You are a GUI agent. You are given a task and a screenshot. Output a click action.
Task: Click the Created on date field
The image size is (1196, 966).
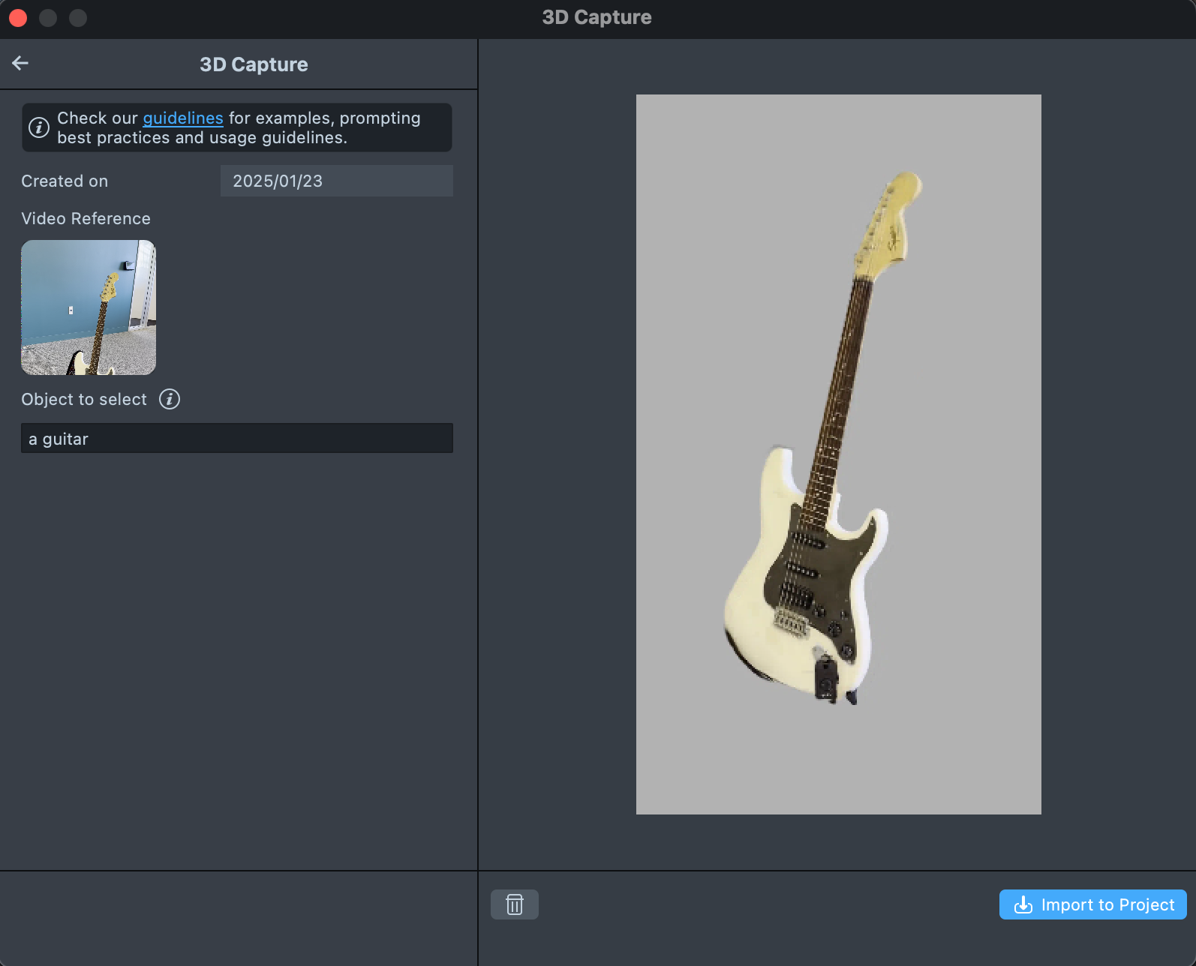[336, 181]
